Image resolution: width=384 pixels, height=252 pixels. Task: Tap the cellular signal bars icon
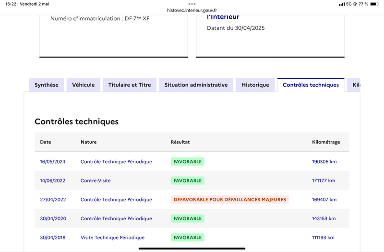tap(342, 4)
